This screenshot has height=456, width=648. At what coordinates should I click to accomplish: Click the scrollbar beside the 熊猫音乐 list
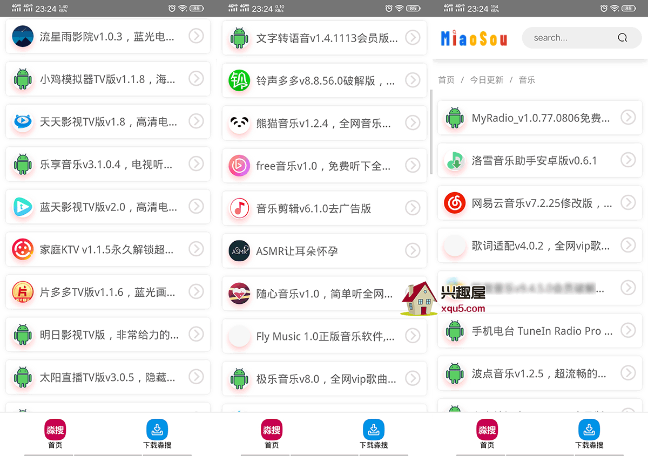431,132
